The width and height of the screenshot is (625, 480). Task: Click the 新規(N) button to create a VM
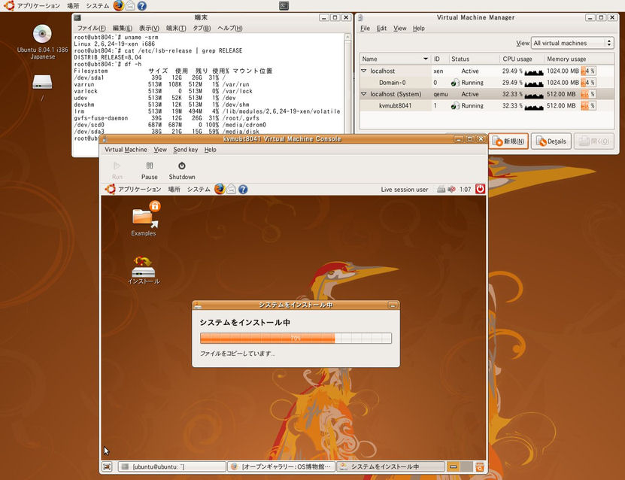pos(508,141)
